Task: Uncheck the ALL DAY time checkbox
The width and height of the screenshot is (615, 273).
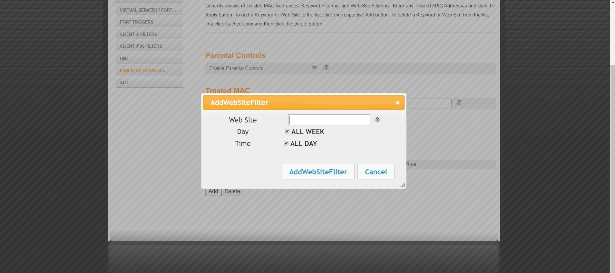Action: pyautogui.click(x=286, y=143)
